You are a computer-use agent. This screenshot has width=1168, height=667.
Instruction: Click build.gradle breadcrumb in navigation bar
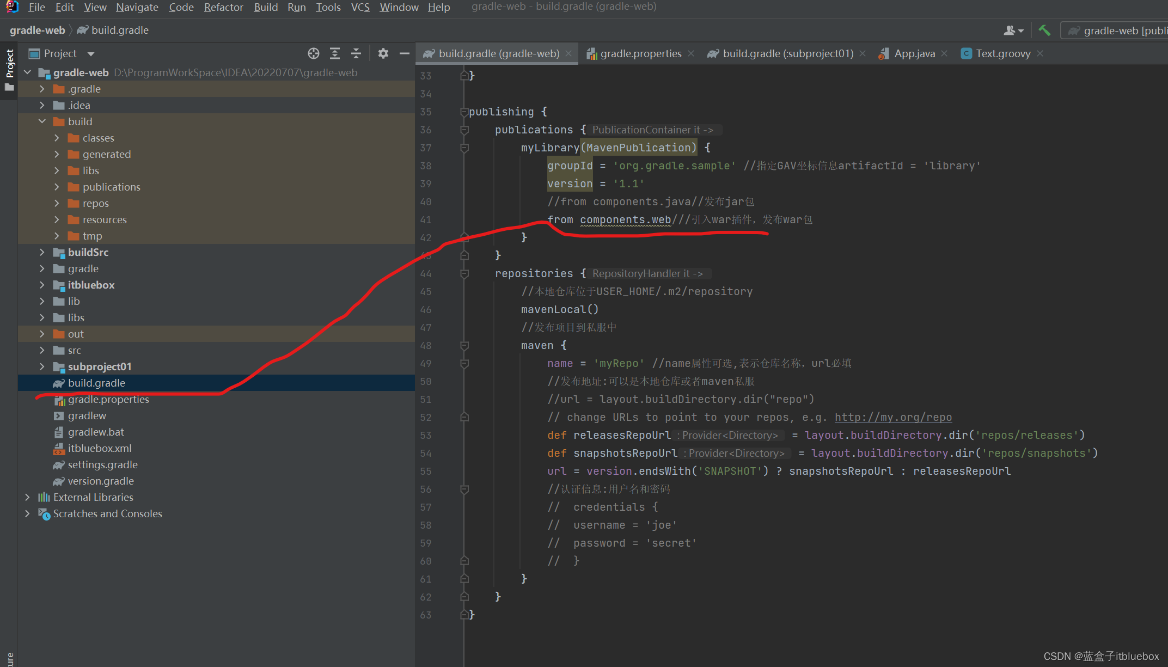[113, 30]
